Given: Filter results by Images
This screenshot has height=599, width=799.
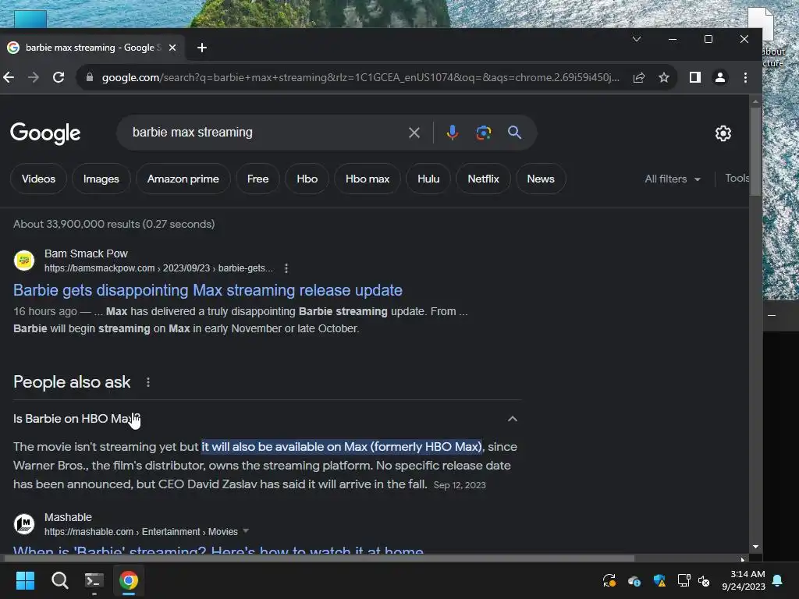Looking at the screenshot, I should tap(101, 179).
